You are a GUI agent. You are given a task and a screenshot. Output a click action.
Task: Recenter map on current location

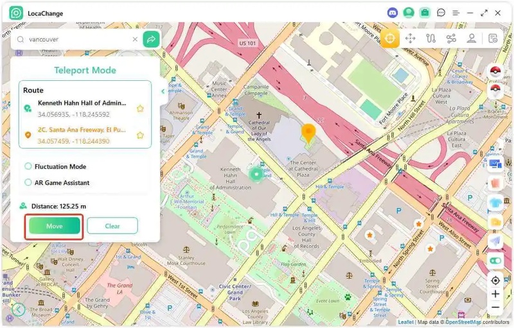[x=495, y=281]
